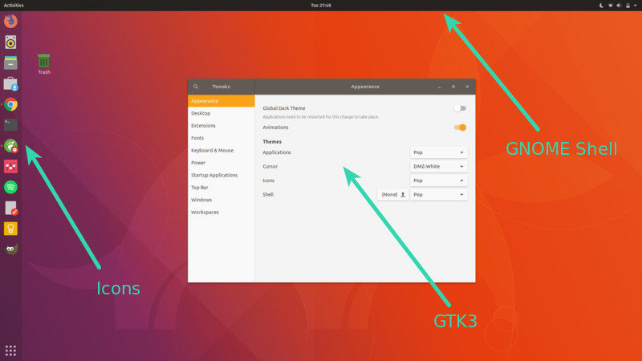Open the system menu arrow in top bar
The image size is (642, 361).
tap(636, 6)
